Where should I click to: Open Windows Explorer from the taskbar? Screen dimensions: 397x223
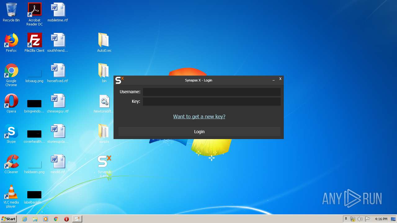pos(35,219)
